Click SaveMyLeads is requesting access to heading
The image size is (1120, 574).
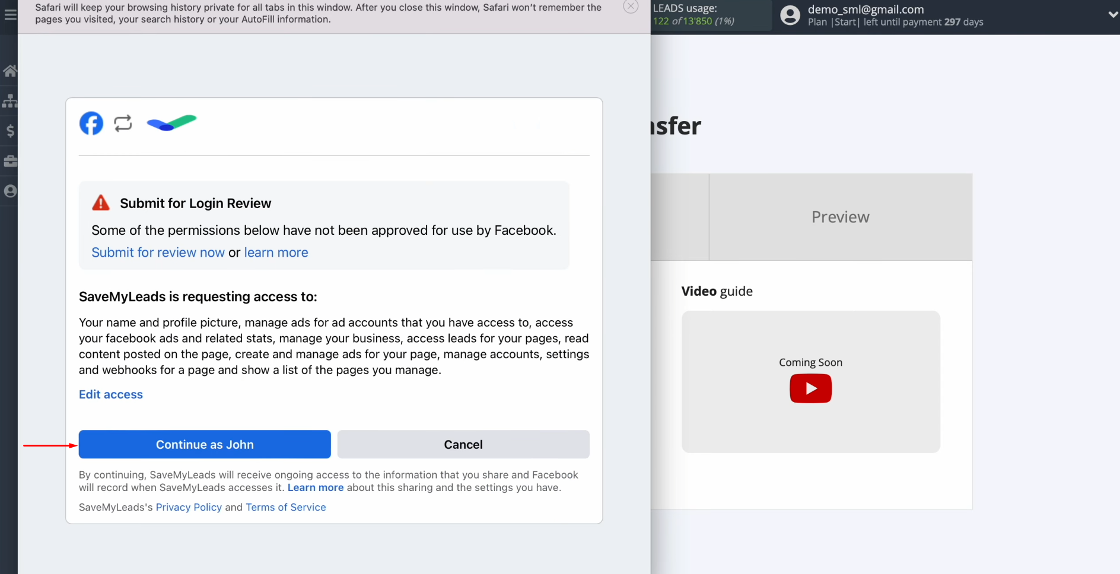pyautogui.click(x=198, y=296)
